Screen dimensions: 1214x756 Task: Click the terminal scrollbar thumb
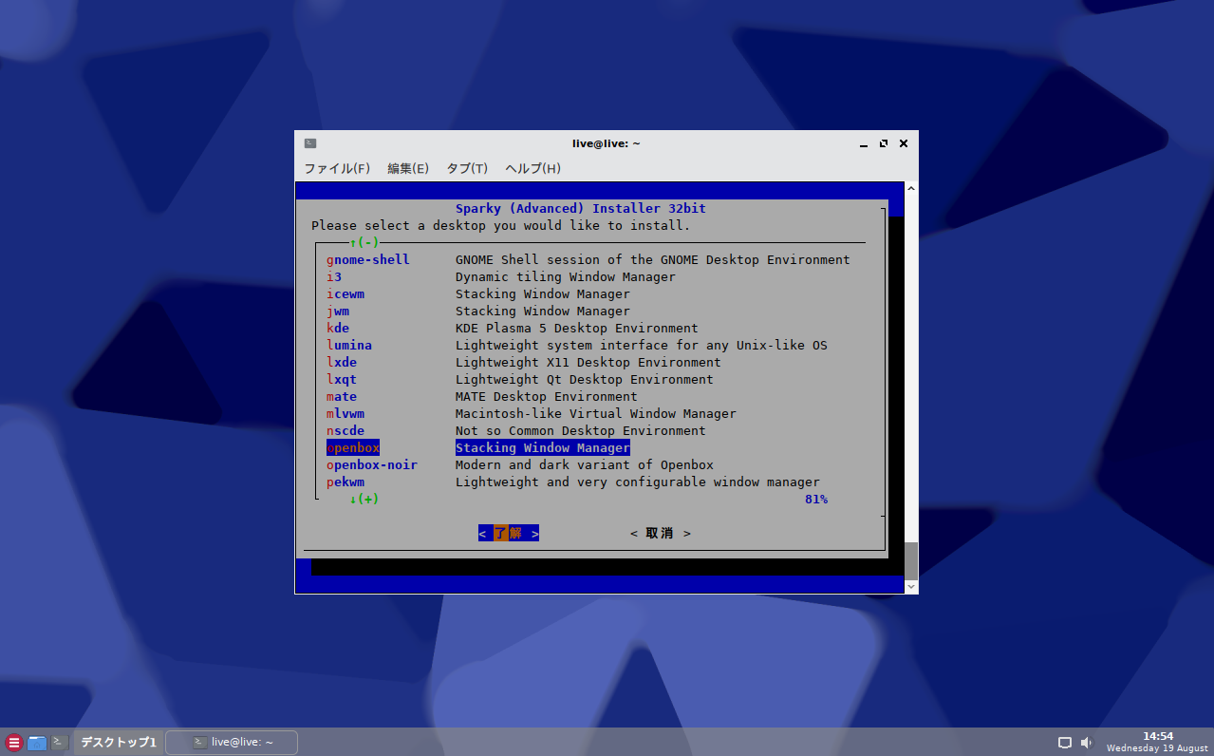coord(911,560)
